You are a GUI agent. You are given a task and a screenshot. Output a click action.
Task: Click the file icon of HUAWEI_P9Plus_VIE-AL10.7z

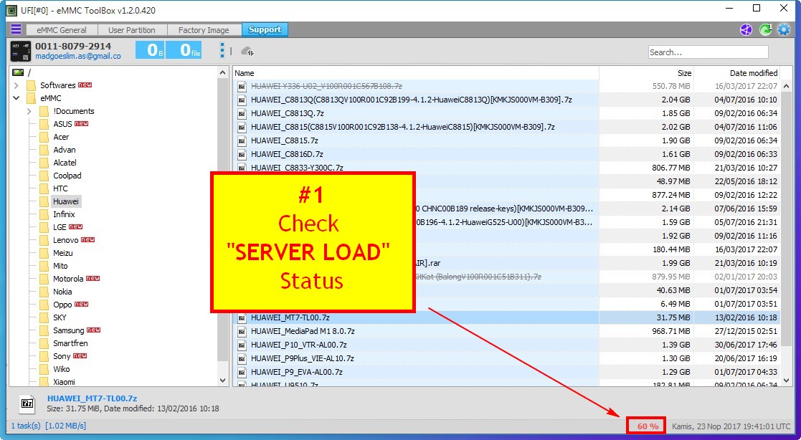click(x=242, y=358)
